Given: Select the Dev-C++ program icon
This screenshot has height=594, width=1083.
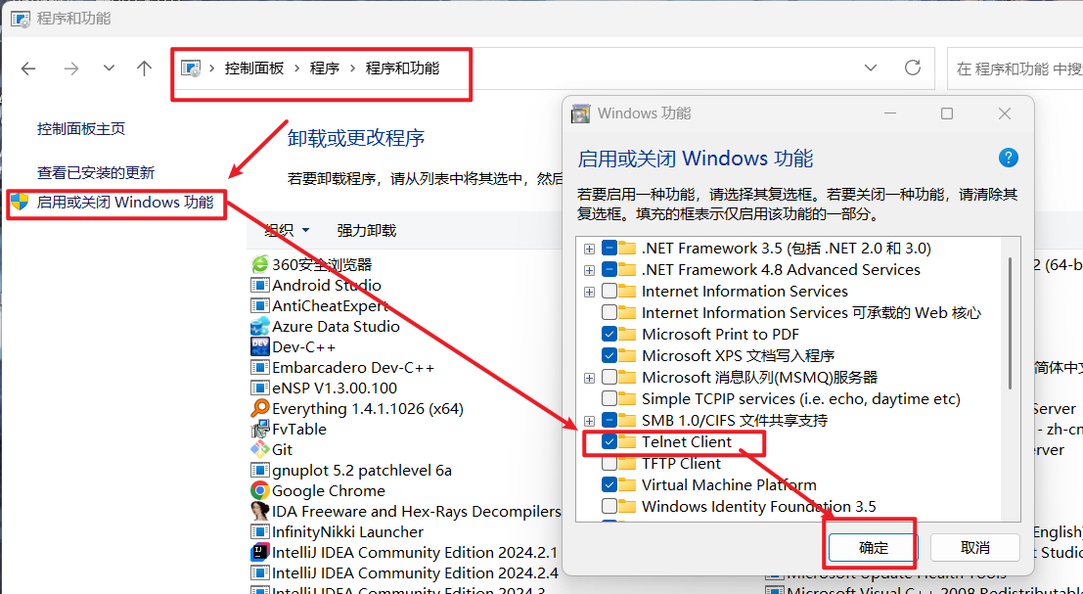Looking at the screenshot, I should point(259,346).
